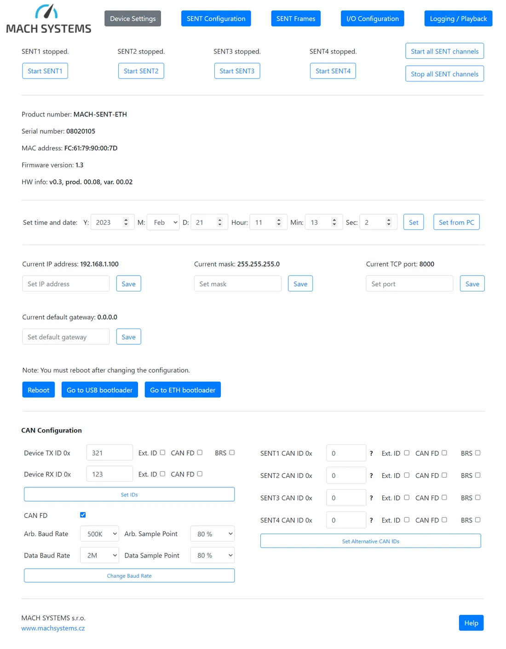Click the SENT2 CAN ID field
This screenshot has height=649, width=506.
(346, 475)
